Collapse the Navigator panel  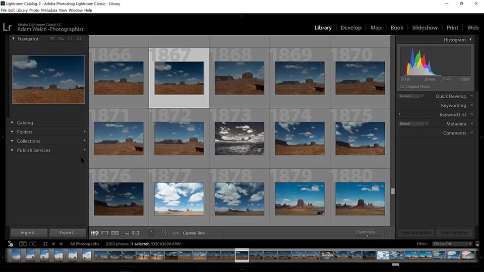coord(13,39)
